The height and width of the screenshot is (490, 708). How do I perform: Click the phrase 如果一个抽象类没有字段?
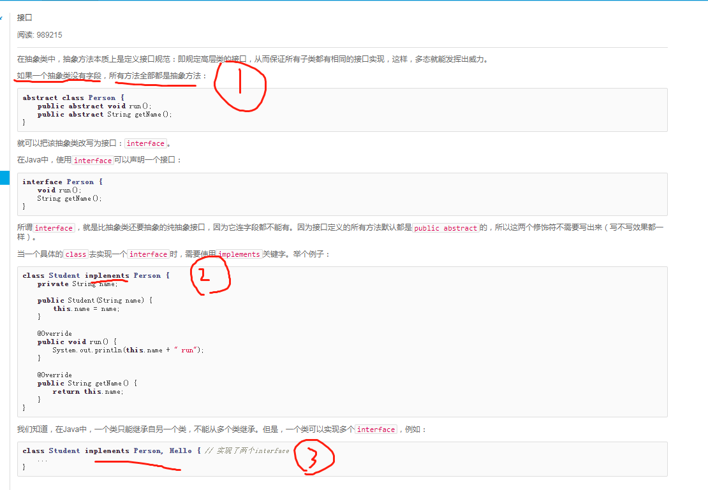[59, 75]
